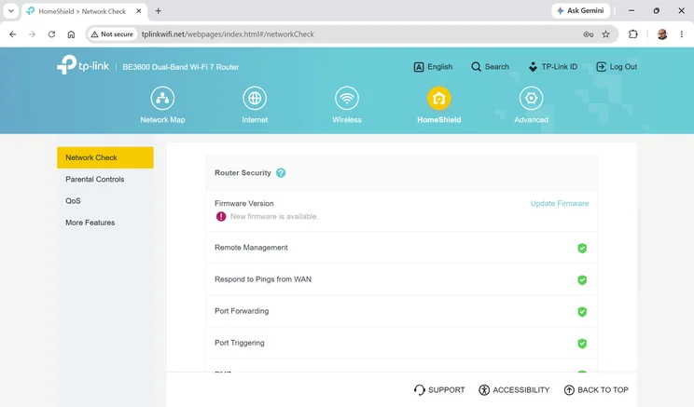Screen dimensions: 694x407
Task: Click the Firmware Version label
Action: point(243,204)
